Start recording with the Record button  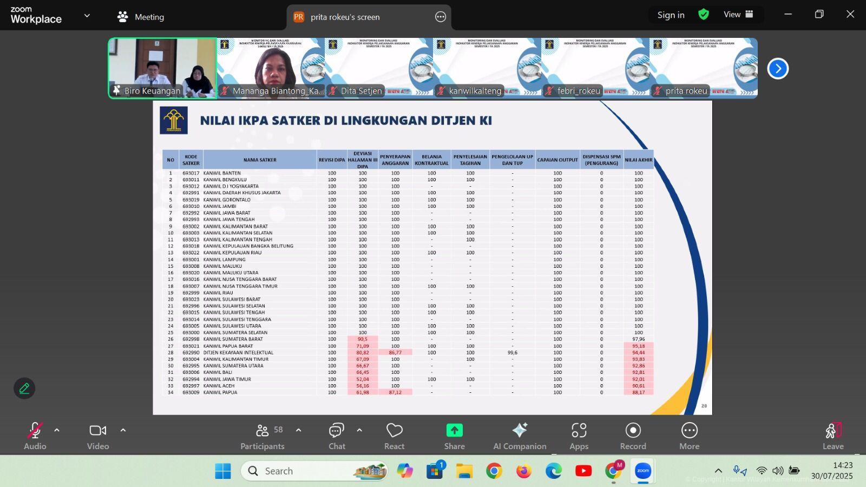point(633,435)
